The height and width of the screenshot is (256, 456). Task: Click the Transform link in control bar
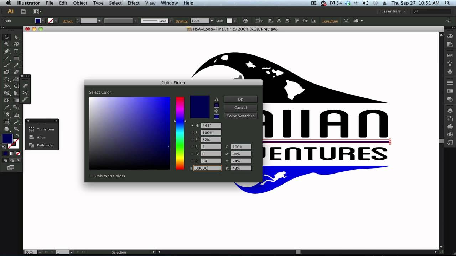(330, 21)
